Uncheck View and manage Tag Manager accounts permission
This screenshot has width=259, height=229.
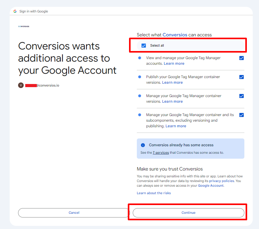point(242,58)
